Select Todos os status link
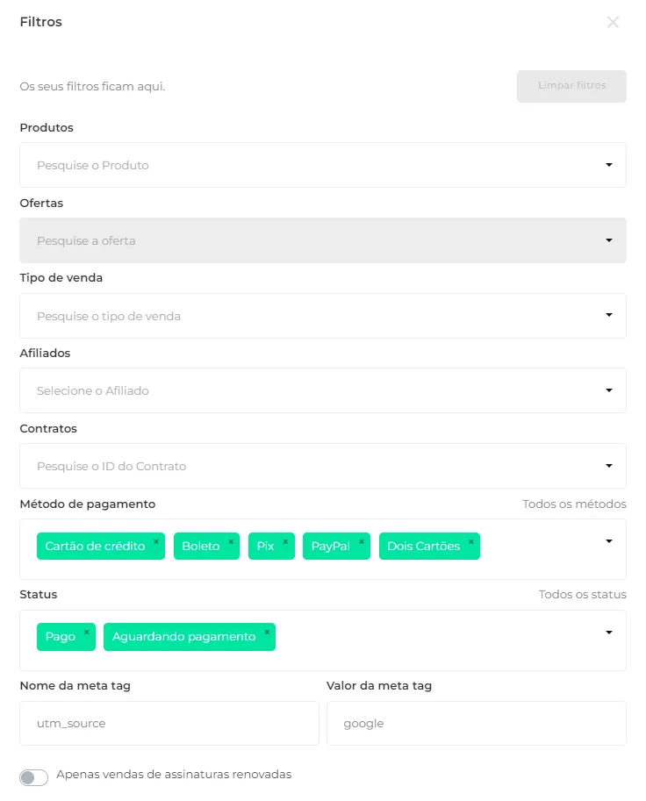 pos(582,595)
